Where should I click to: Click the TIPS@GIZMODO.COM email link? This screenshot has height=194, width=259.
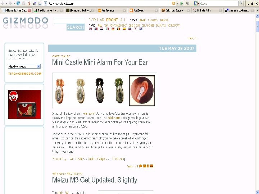25,74
